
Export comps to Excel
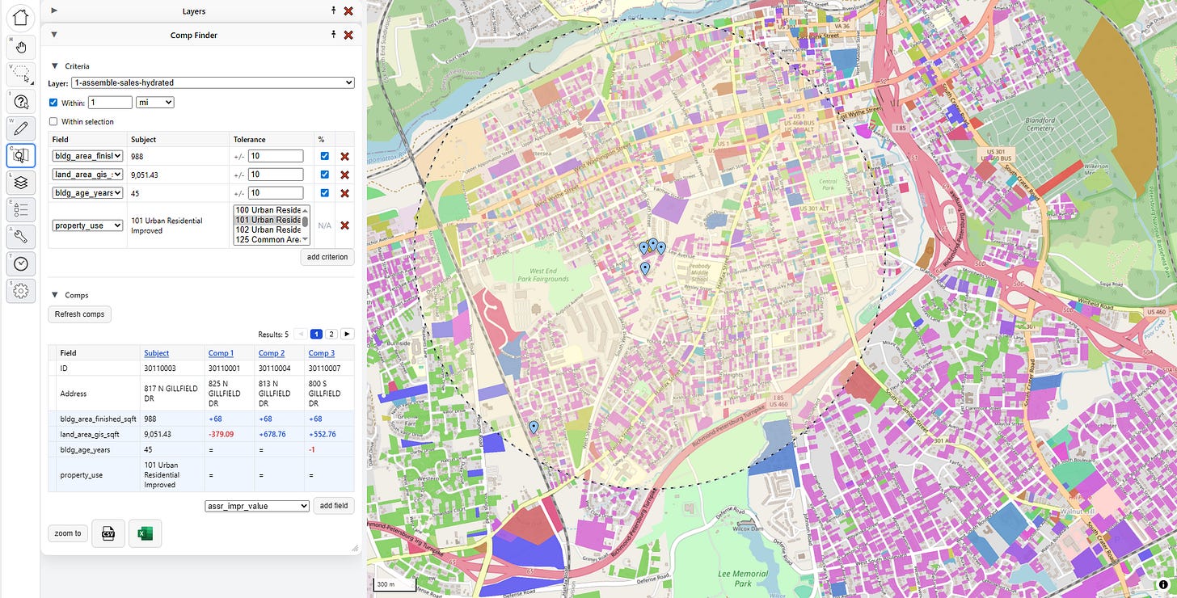[x=146, y=533]
